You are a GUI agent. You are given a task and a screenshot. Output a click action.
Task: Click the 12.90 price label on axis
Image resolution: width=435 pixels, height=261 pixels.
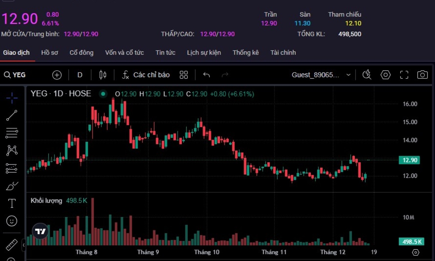pos(408,160)
